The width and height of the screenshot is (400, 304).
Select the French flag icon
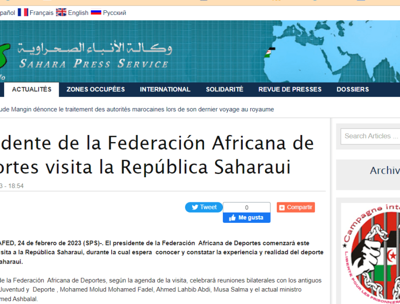(x=22, y=13)
